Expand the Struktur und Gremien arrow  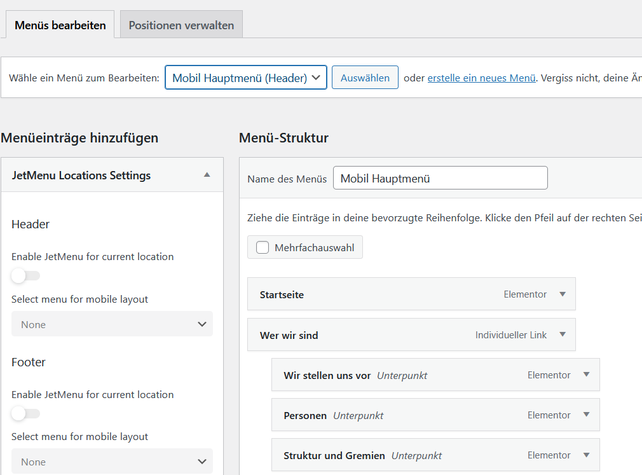(586, 455)
